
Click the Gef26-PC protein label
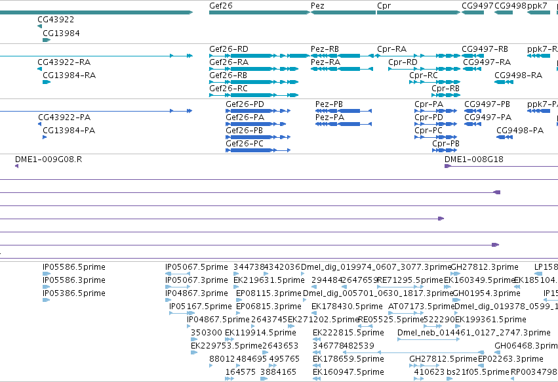[245, 144]
